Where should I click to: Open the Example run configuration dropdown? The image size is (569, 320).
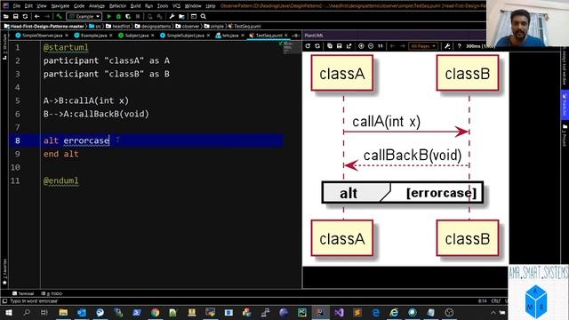(x=84, y=16)
